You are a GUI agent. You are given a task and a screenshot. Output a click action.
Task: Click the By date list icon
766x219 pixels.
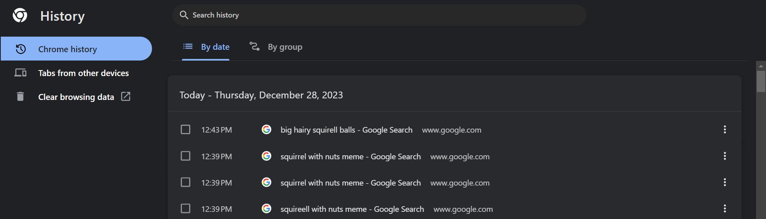click(x=188, y=47)
